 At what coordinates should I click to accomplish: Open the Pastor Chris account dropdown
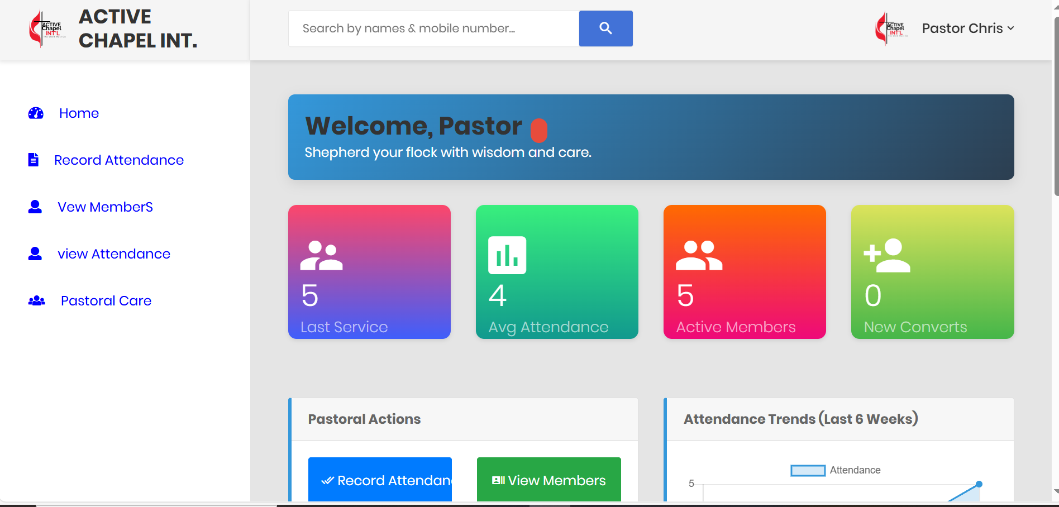[x=962, y=28]
